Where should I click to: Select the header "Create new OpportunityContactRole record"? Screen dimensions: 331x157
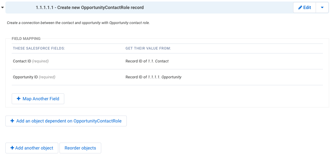click(x=90, y=8)
